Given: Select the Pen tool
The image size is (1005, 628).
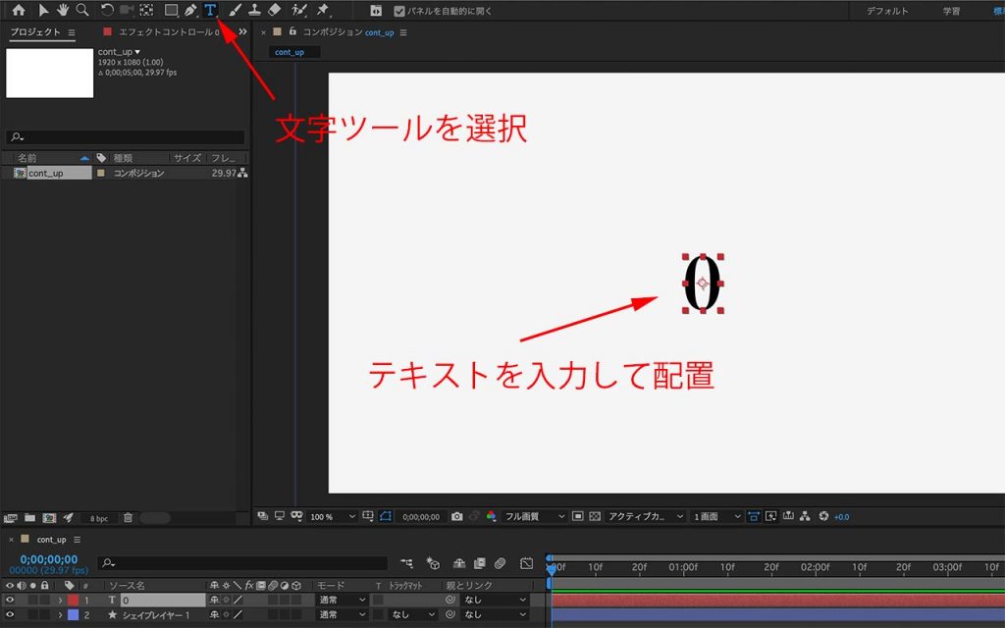Looking at the screenshot, I should pyautogui.click(x=190, y=10).
